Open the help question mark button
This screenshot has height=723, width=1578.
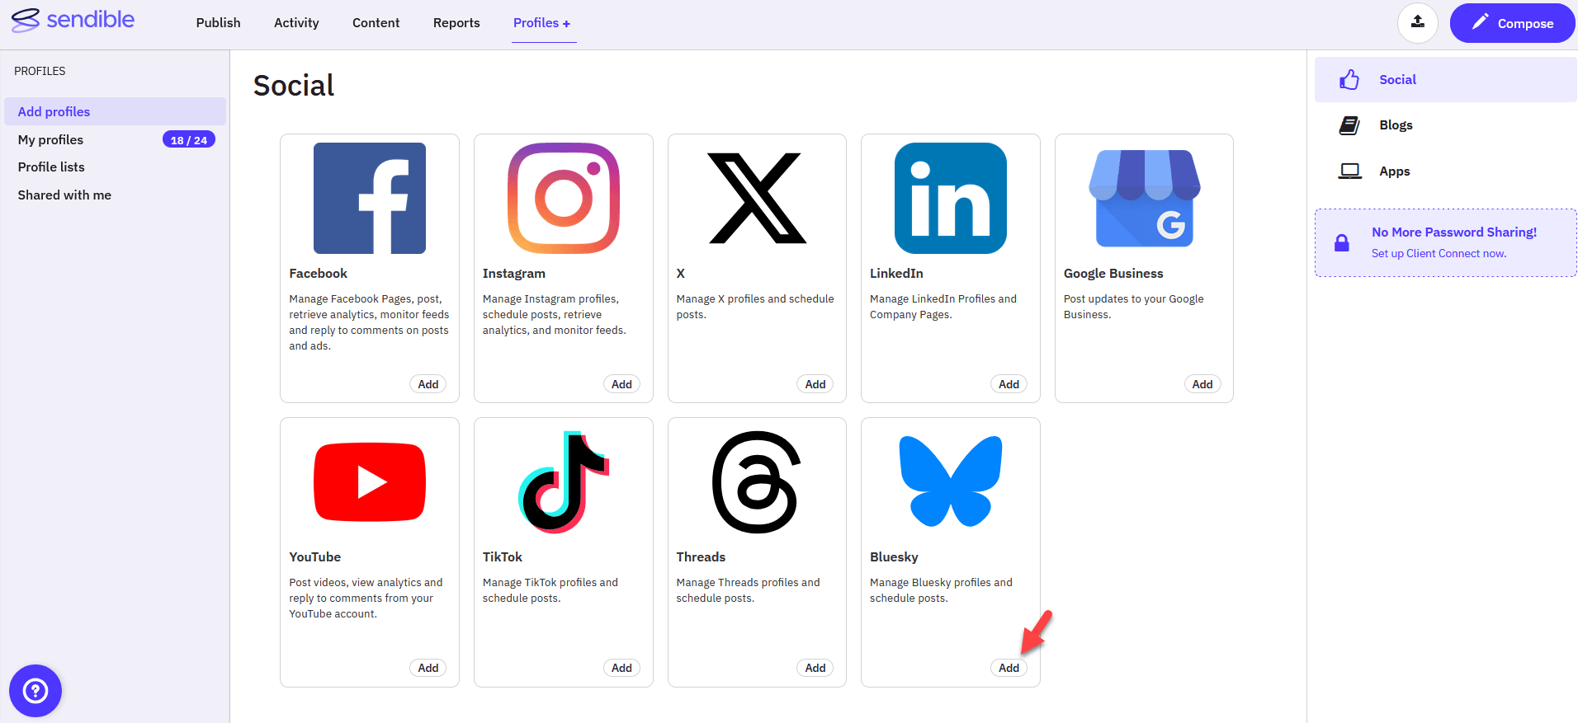pyautogui.click(x=35, y=691)
